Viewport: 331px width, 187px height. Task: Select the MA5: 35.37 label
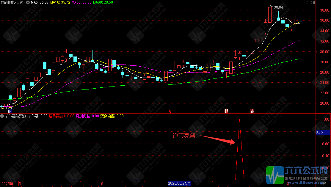point(40,2)
